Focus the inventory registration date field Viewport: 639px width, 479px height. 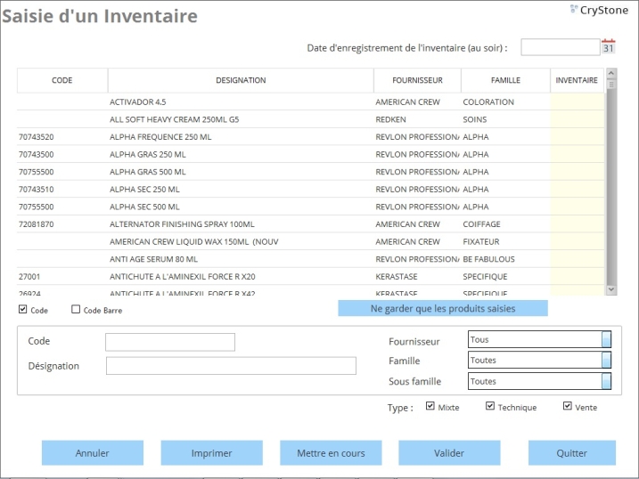click(x=561, y=47)
